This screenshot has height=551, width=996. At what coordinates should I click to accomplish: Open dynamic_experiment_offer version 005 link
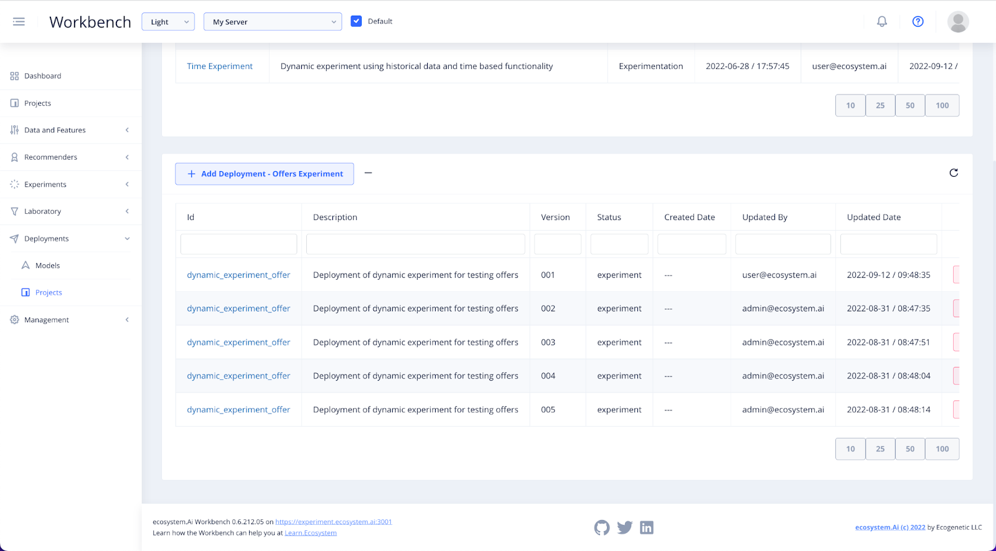pyautogui.click(x=238, y=410)
